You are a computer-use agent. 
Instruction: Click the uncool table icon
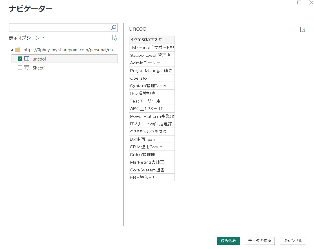pyautogui.click(x=27, y=58)
